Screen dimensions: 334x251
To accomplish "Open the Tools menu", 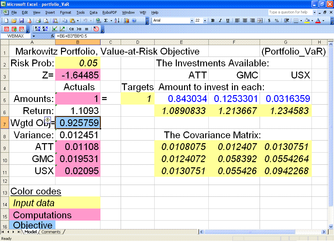I will [x=81, y=12].
